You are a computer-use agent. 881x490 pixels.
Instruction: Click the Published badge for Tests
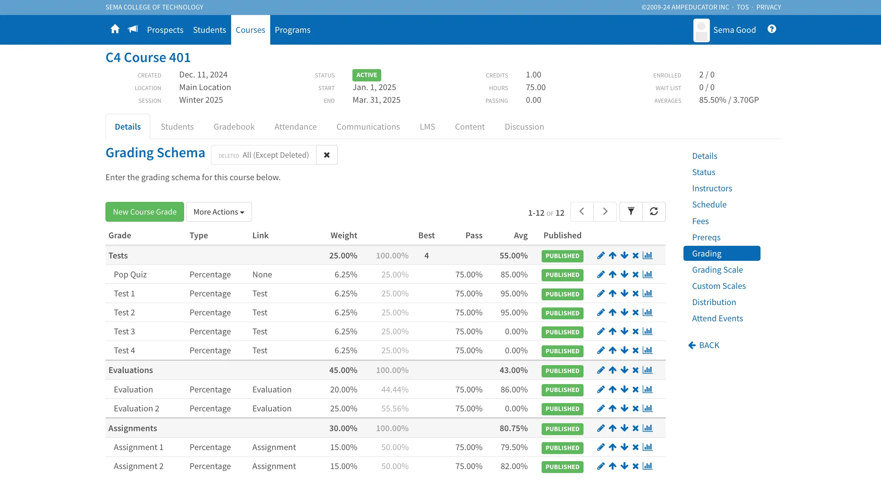pyautogui.click(x=562, y=256)
